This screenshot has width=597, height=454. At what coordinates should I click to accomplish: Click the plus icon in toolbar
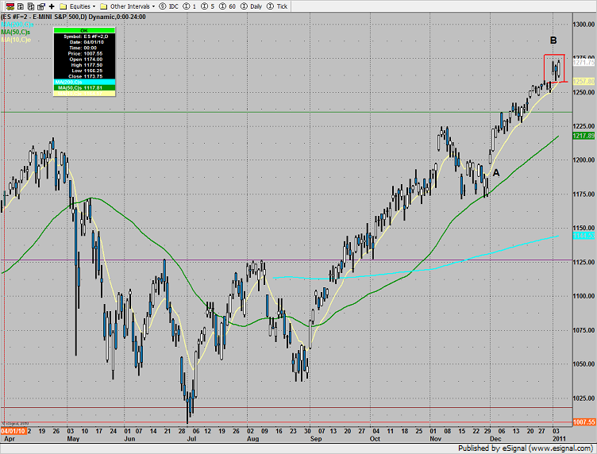coord(52,6)
